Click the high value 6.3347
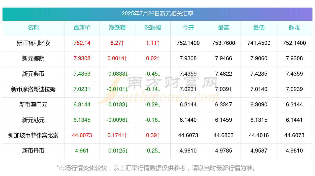The height and width of the screenshot is (176, 315). tap(224, 105)
